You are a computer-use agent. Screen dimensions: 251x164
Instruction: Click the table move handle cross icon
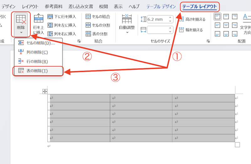pos(45,91)
